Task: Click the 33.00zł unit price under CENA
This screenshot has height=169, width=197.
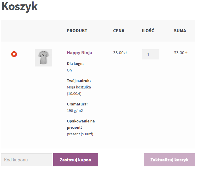Action: tap(120, 53)
